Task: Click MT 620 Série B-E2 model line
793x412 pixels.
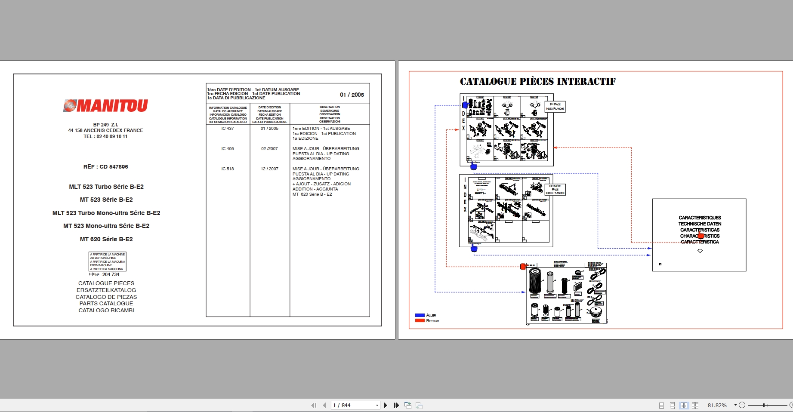Action: 106,239
